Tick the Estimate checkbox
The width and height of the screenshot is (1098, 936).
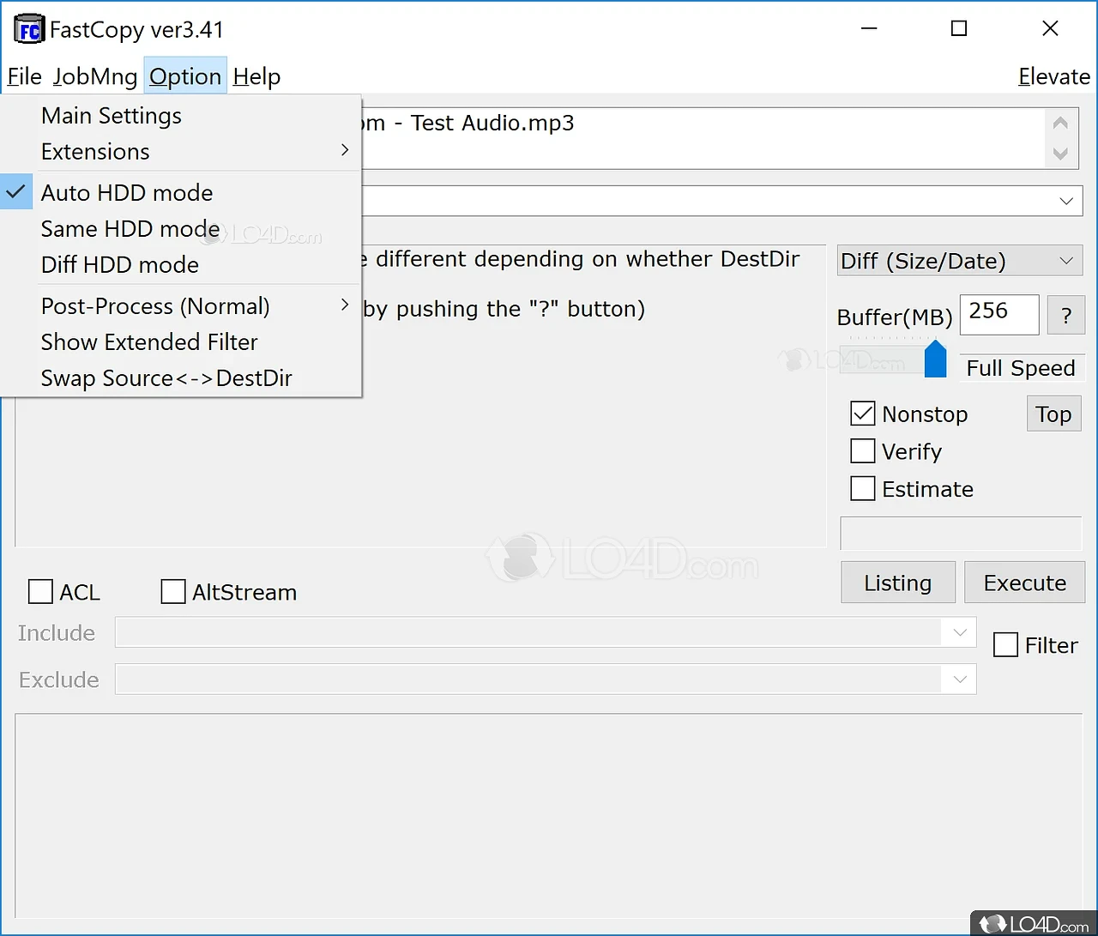(x=863, y=489)
